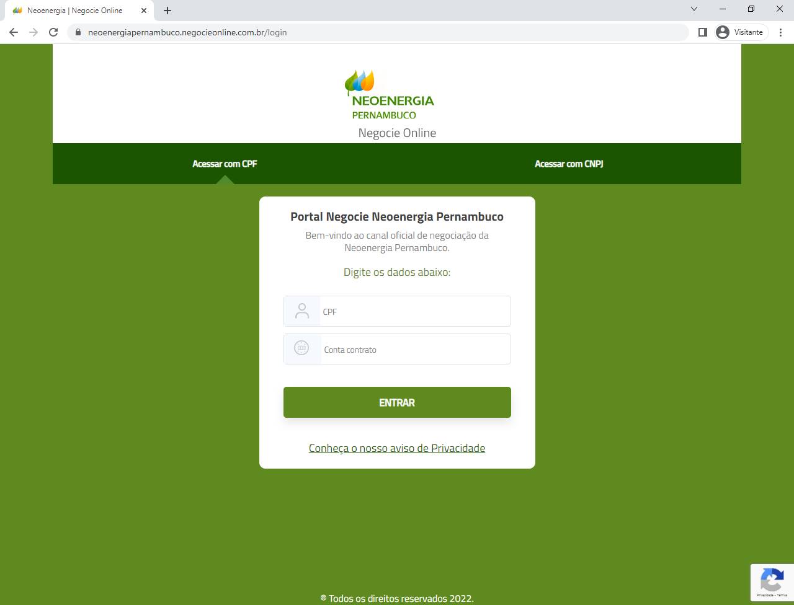Click Todos os direitos reservados 2022 footer
The height and width of the screenshot is (605, 794).
[x=397, y=598]
